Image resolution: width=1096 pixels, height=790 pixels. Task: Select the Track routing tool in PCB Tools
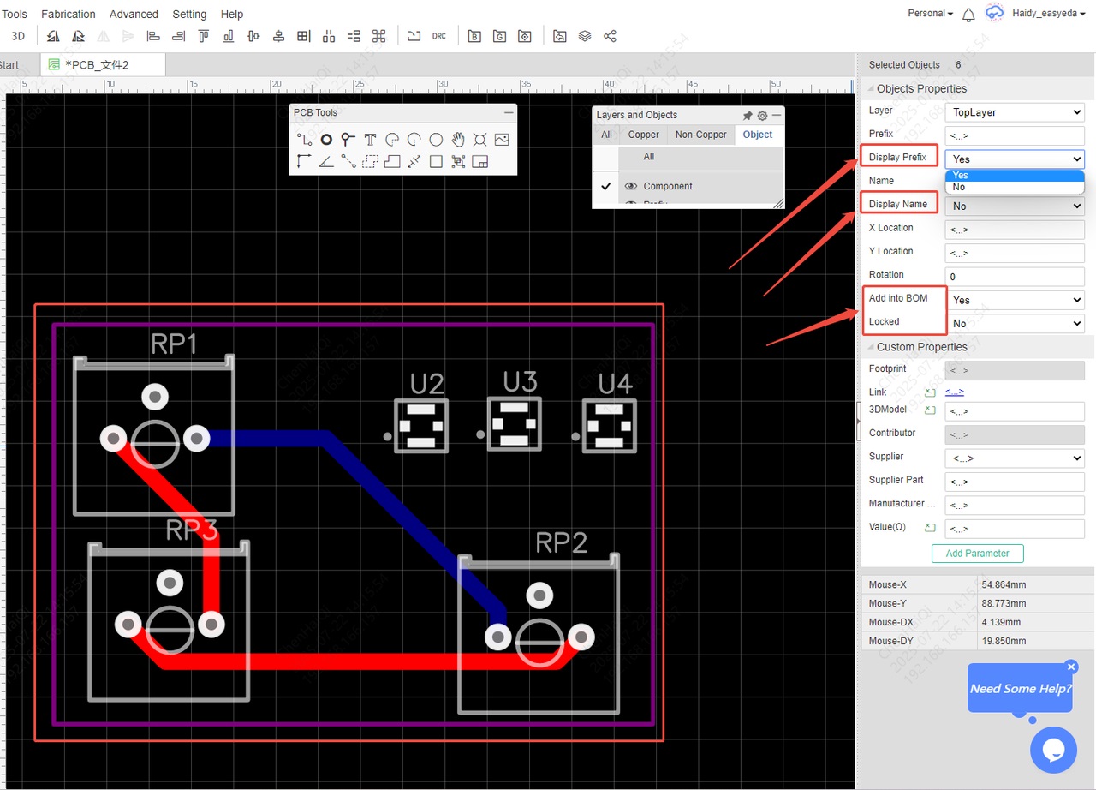tap(302, 139)
